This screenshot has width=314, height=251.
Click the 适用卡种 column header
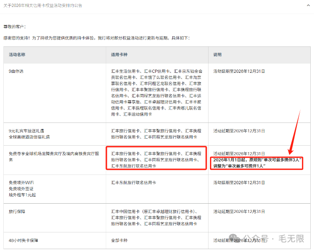119,54
